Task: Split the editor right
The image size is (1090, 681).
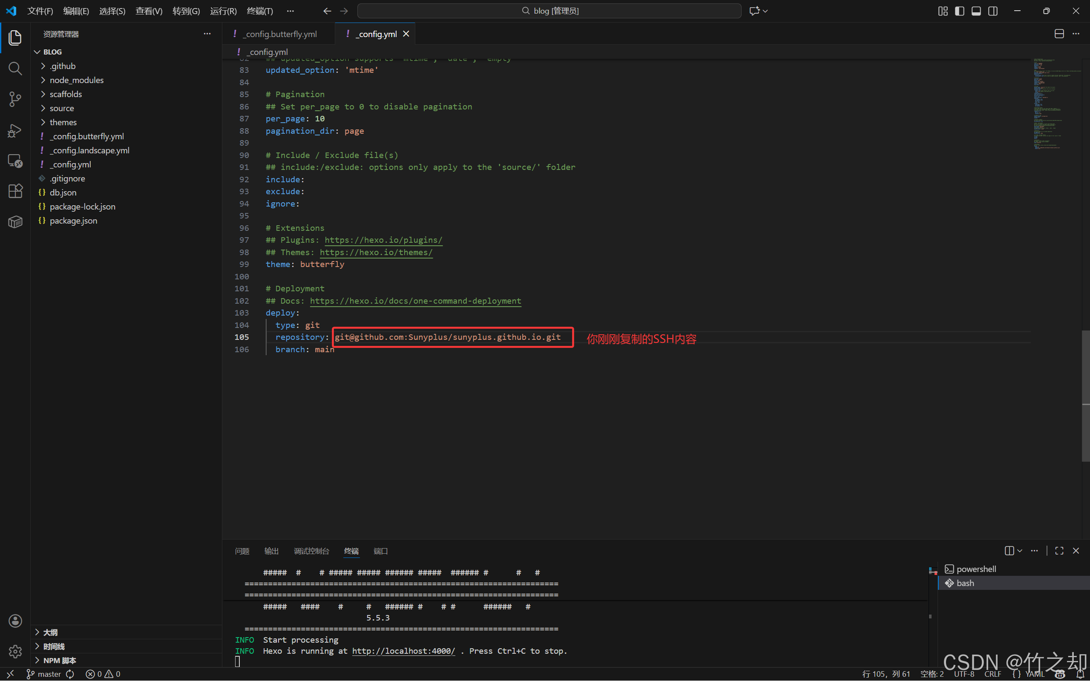Action: (x=1059, y=34)
